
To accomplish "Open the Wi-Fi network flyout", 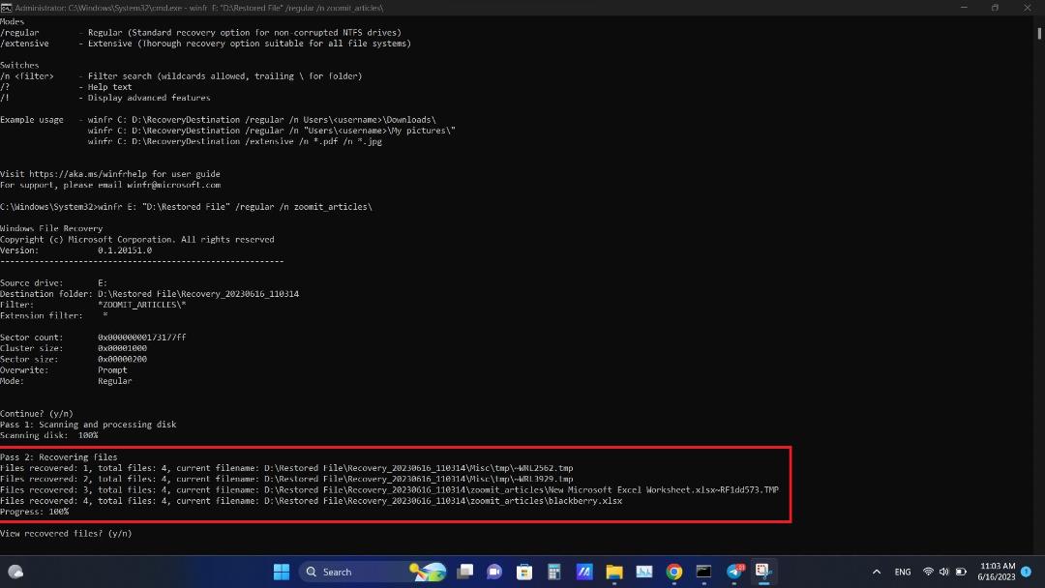I will (928, 572).
